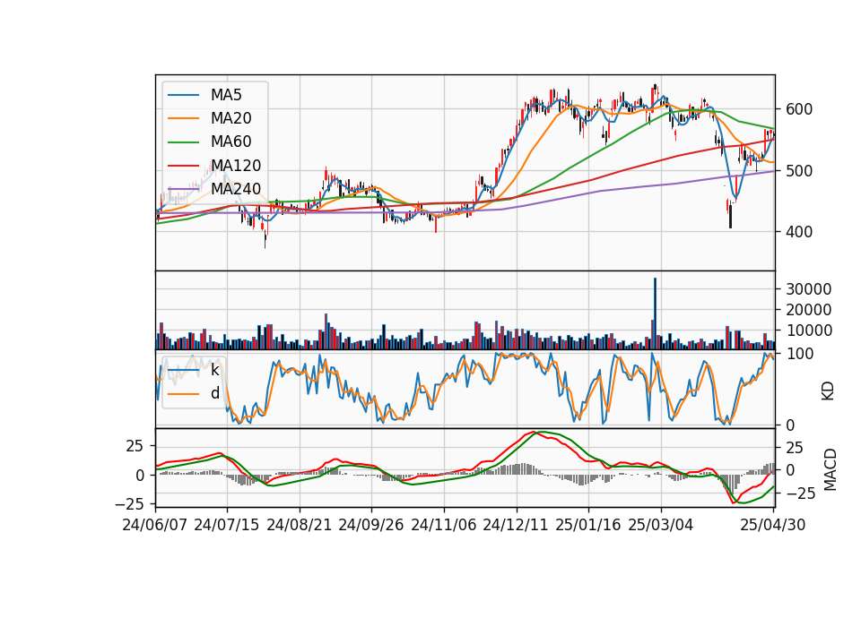The height and width of the screenshot is (618, 861).
Task: Click the red MA120 legend line swatch
Action: point(183,165)
